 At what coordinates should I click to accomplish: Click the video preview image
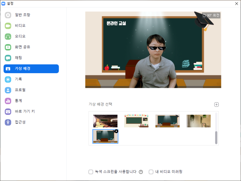coord(153,50)
